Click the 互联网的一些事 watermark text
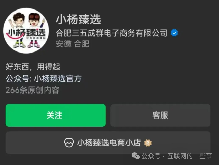Image resolution: width=219 pixels, height=165 pixels. [190, 156]
